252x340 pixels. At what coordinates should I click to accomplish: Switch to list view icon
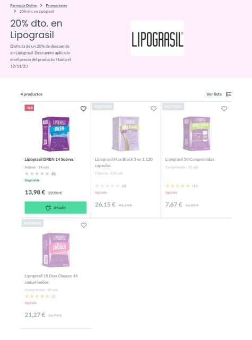pos(229,94)
